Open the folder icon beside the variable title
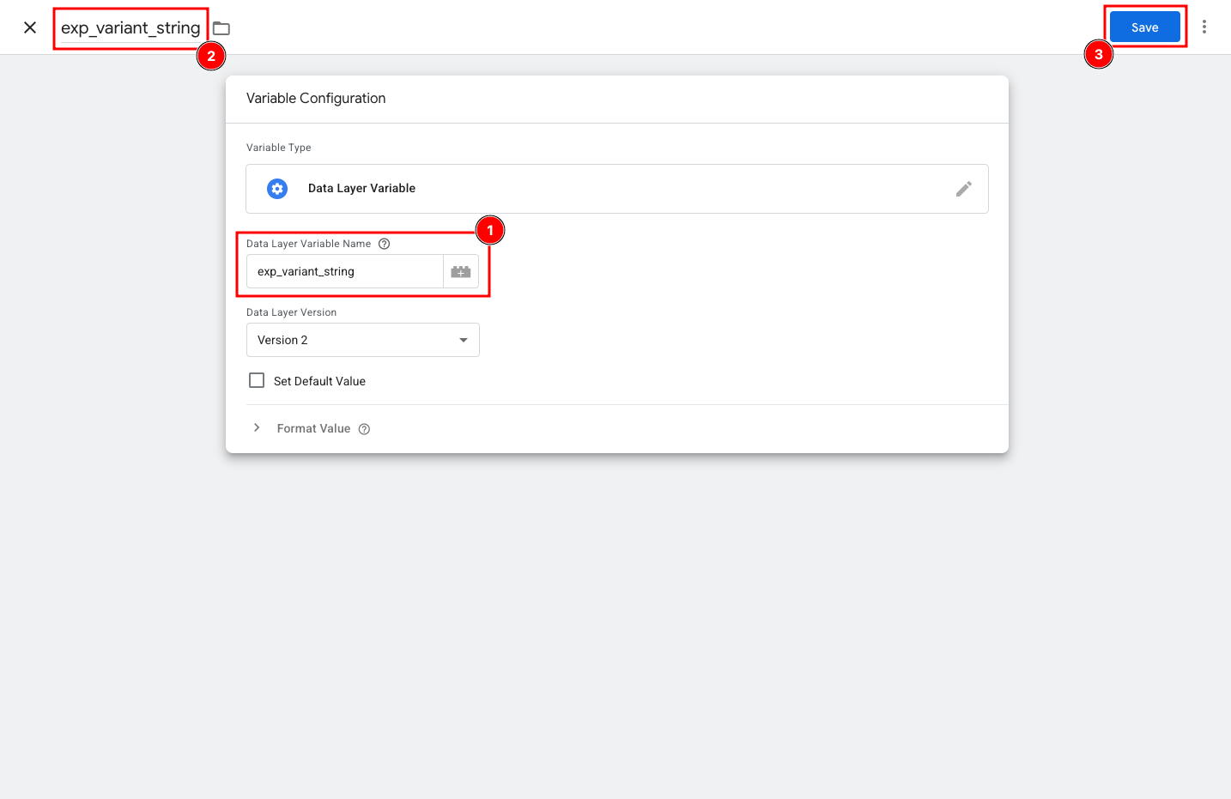The height and width of the screenshot is (799, 1231). [221, 28]
